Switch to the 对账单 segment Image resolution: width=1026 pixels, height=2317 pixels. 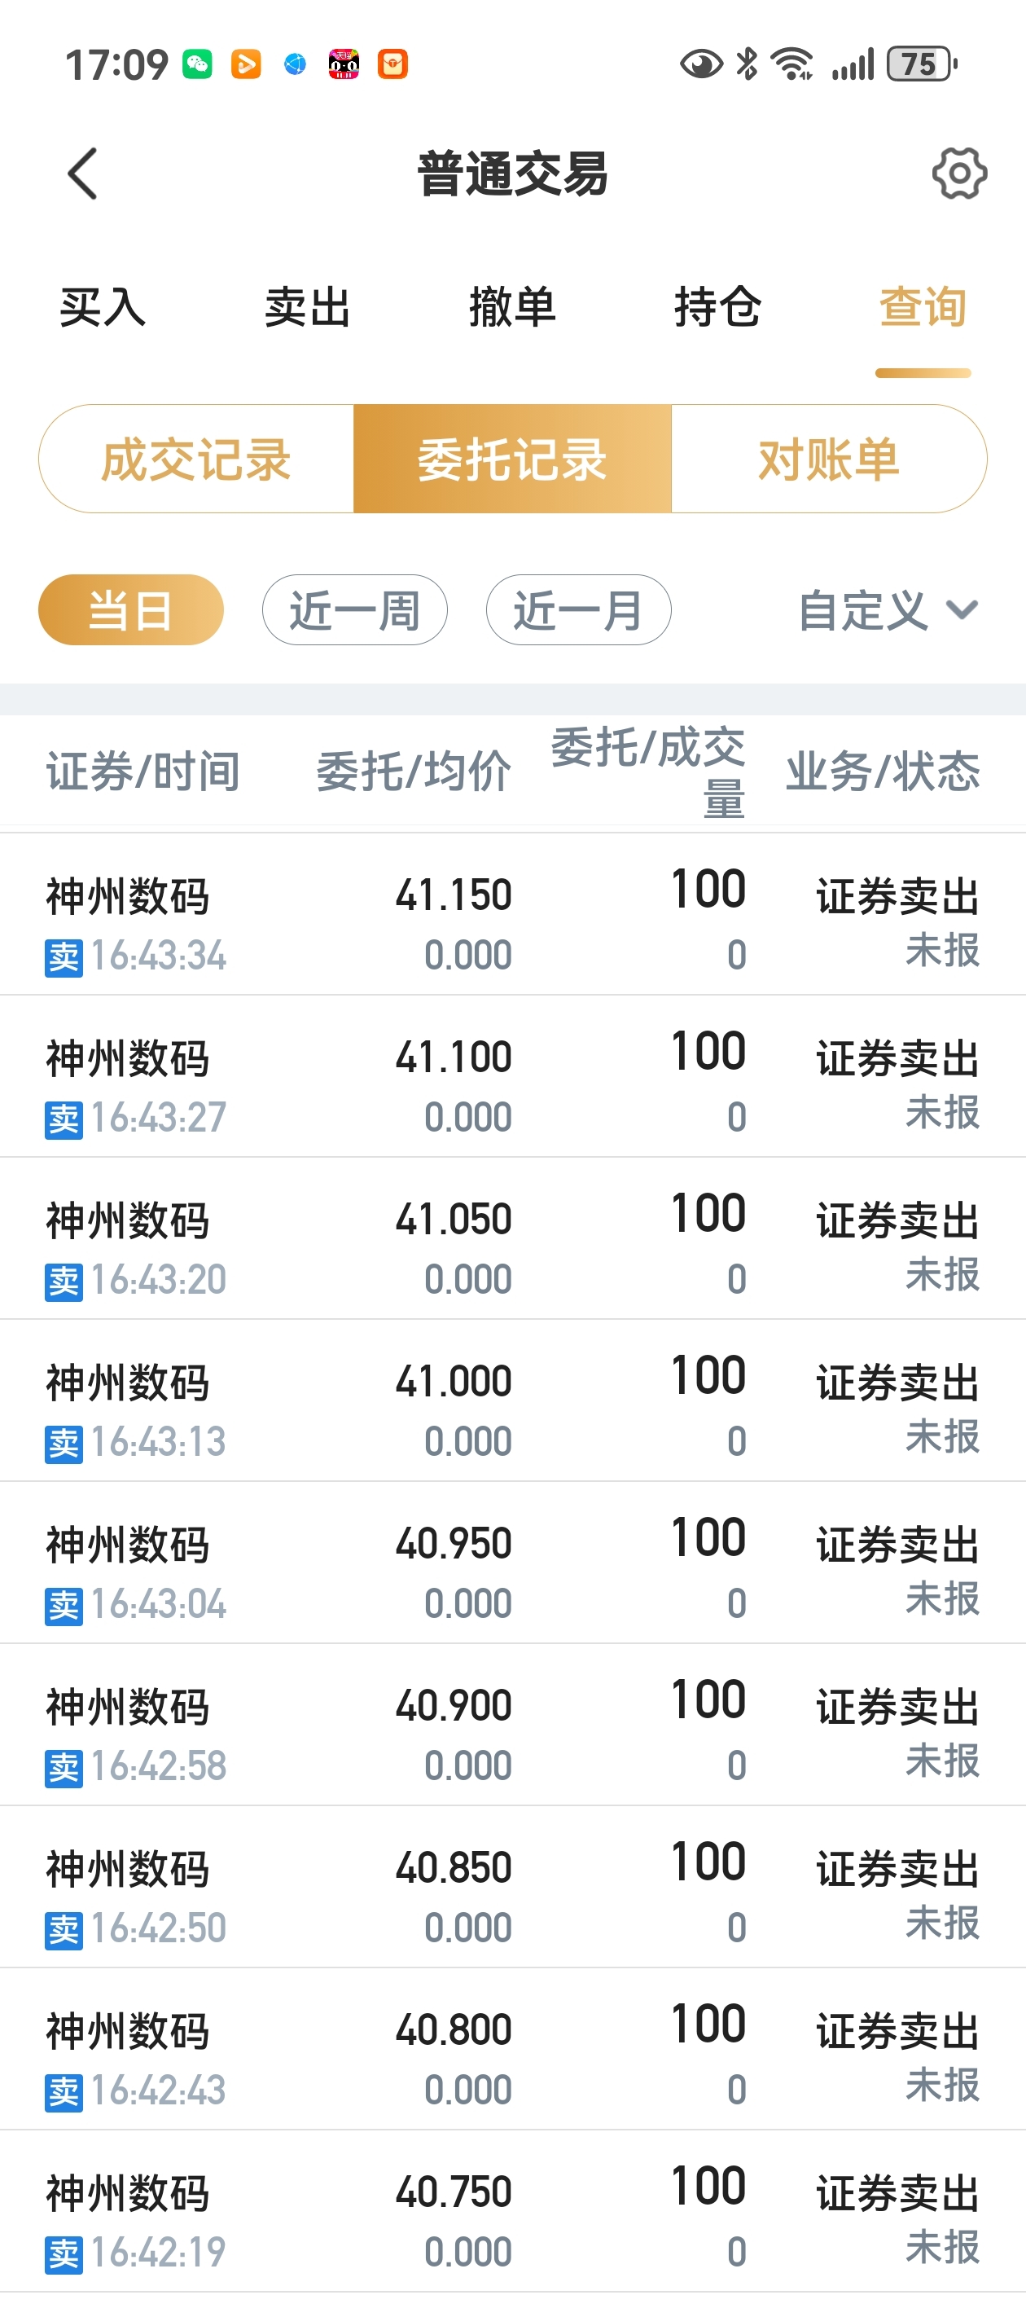(829, 459)
